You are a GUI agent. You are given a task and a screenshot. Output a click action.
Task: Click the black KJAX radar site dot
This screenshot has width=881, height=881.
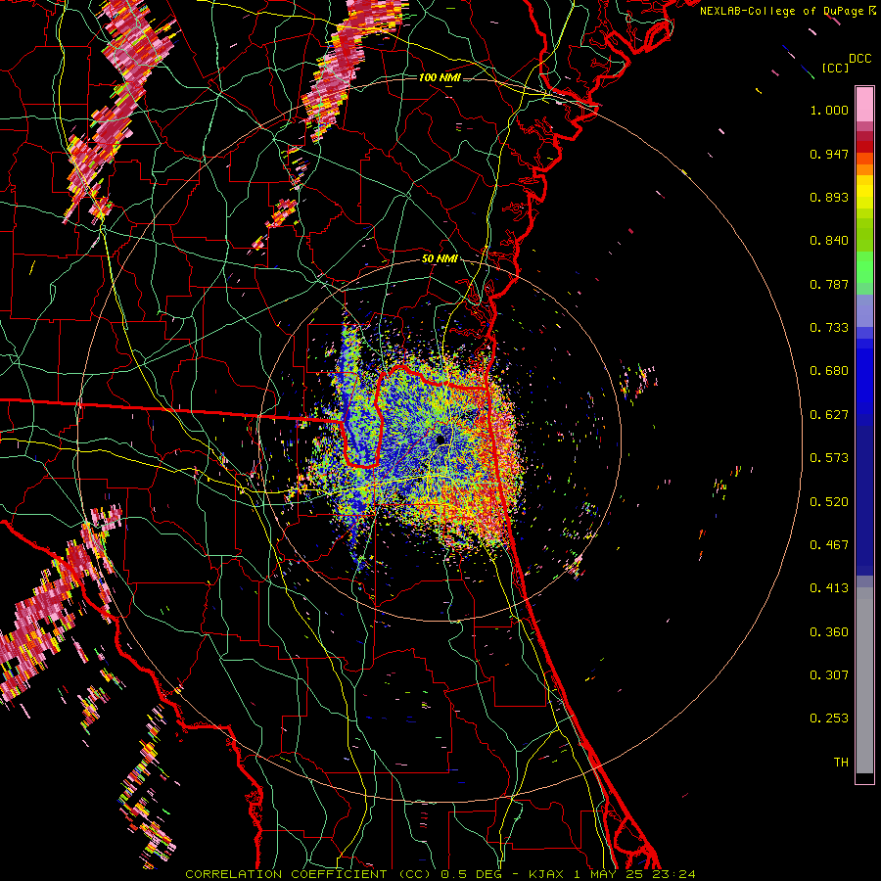[x=440, y=440]
